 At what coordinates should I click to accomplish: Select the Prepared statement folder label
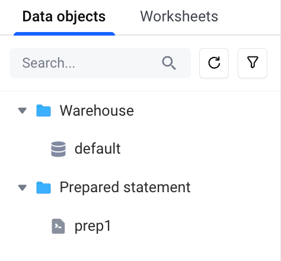coord(125,187)
